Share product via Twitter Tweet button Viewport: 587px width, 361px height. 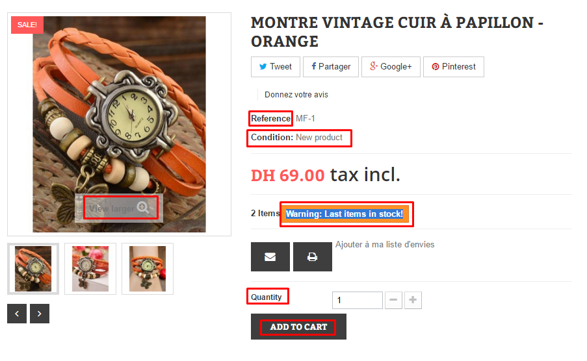(x=275, y=67)
